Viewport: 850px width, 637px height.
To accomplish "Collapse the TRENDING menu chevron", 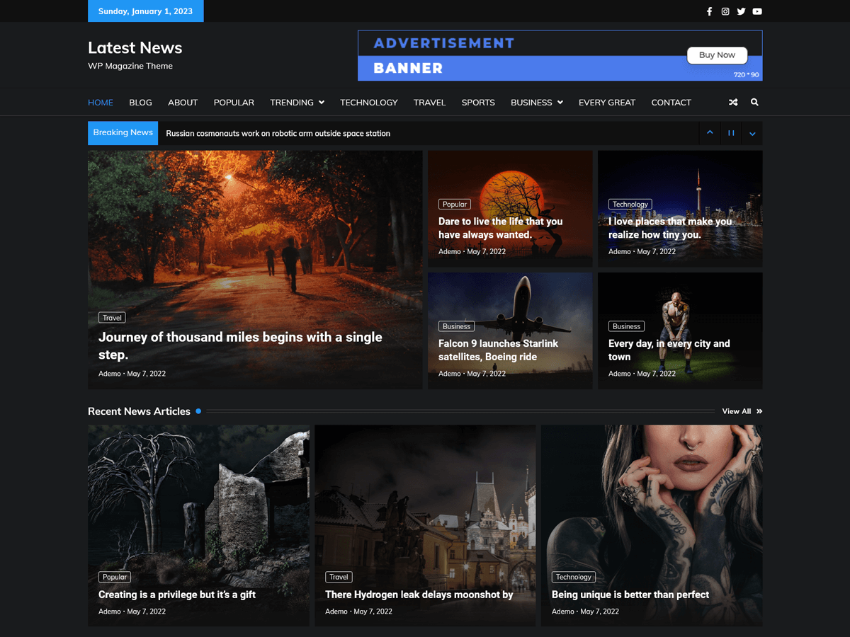I will point(323,102).
